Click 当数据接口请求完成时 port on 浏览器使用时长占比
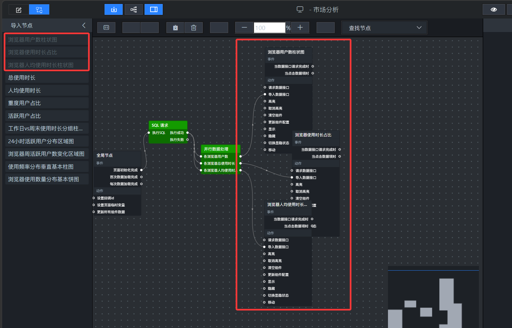The width and height of the screenshot is (512, 328). [x=340, y=149]
